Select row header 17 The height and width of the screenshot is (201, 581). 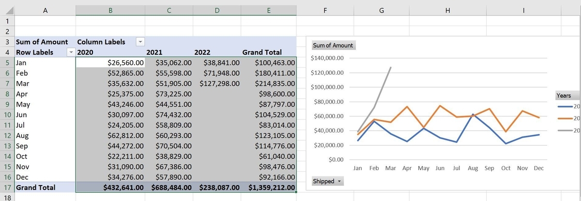click(7, 188)
